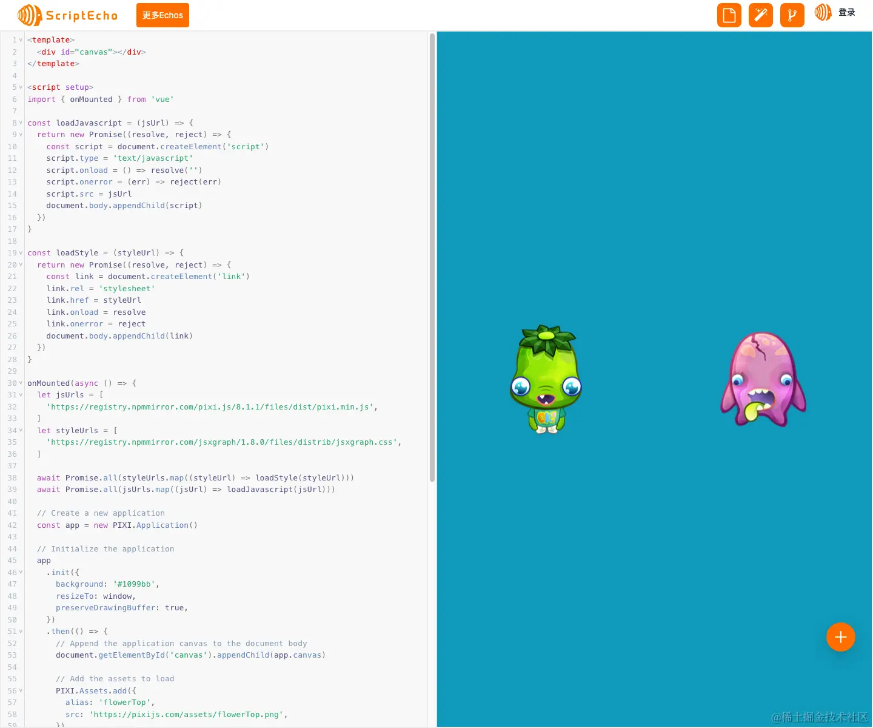The image size is (873, 728).
Task: Fold the jsUrls array at line 31
Action: point(21,395)
